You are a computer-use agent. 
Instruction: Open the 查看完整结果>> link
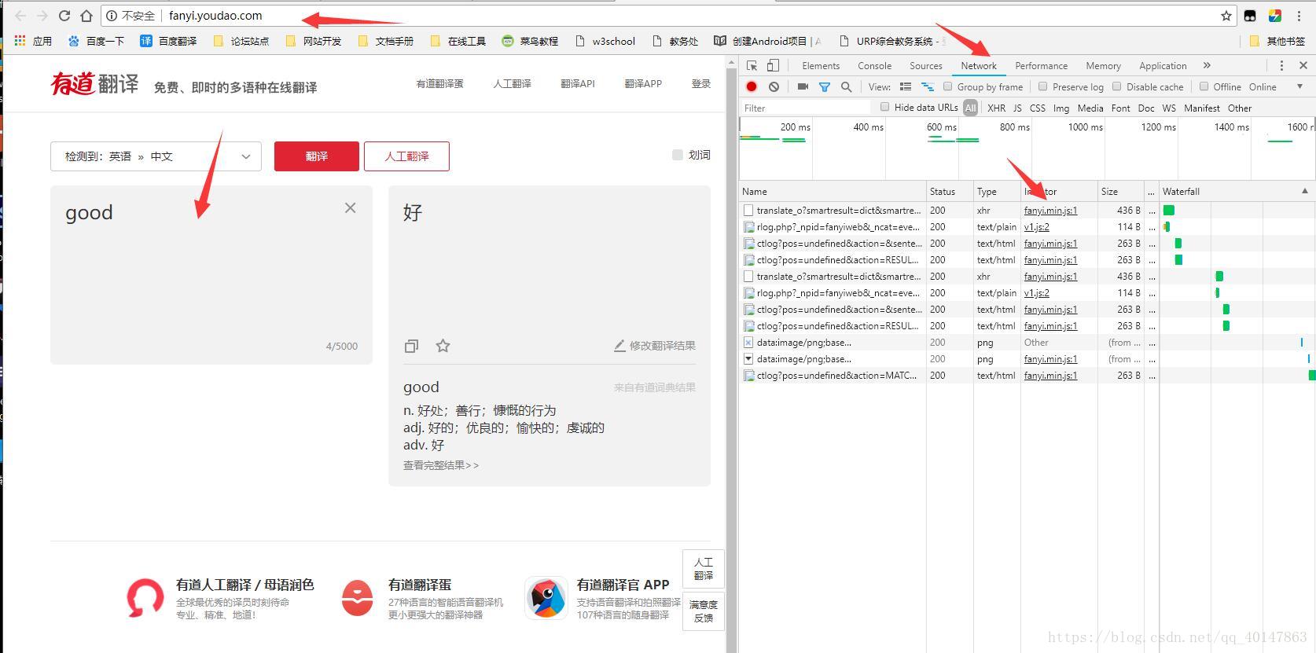(441, 465)
